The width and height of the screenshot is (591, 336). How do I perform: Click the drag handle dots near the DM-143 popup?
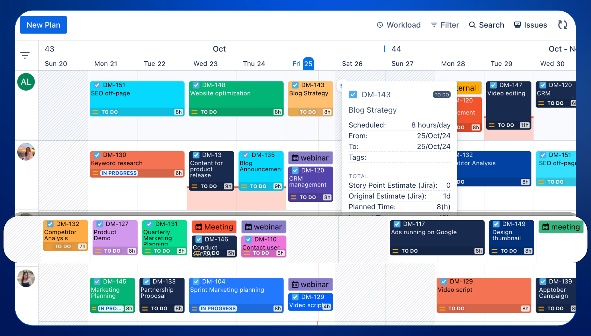(342, 85)
